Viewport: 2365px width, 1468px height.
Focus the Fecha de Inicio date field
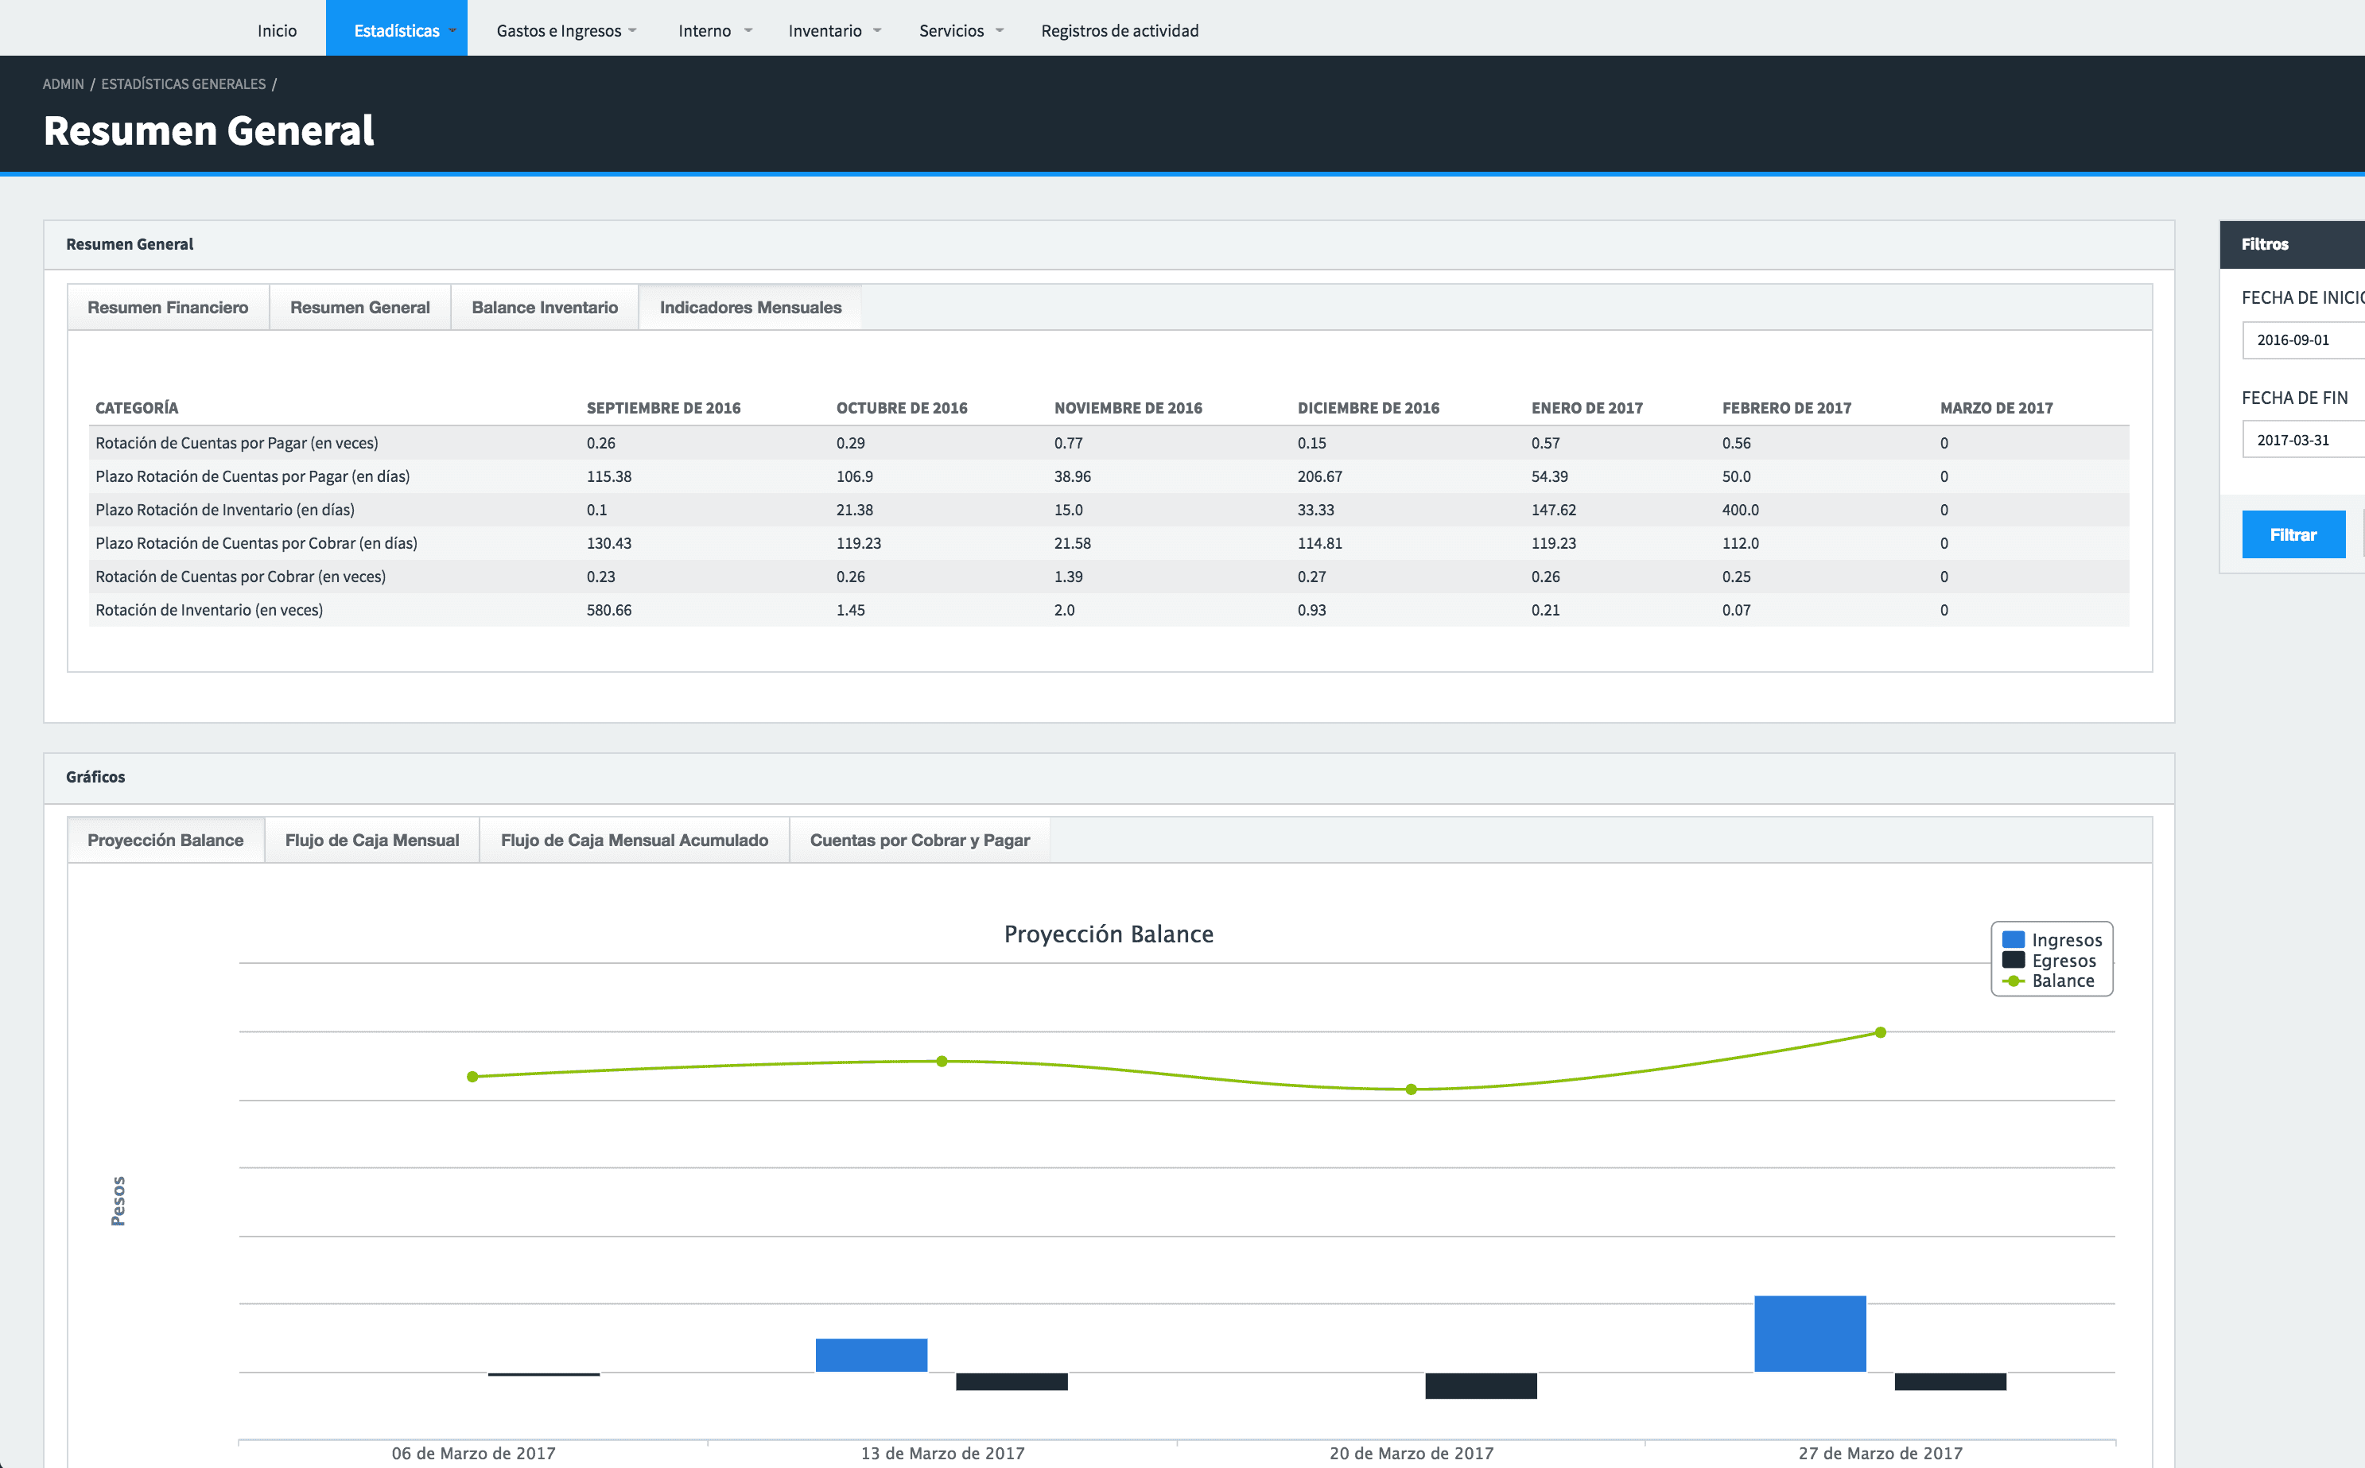coord(2303,340)
